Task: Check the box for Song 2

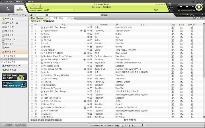Action: pos(32,37)
